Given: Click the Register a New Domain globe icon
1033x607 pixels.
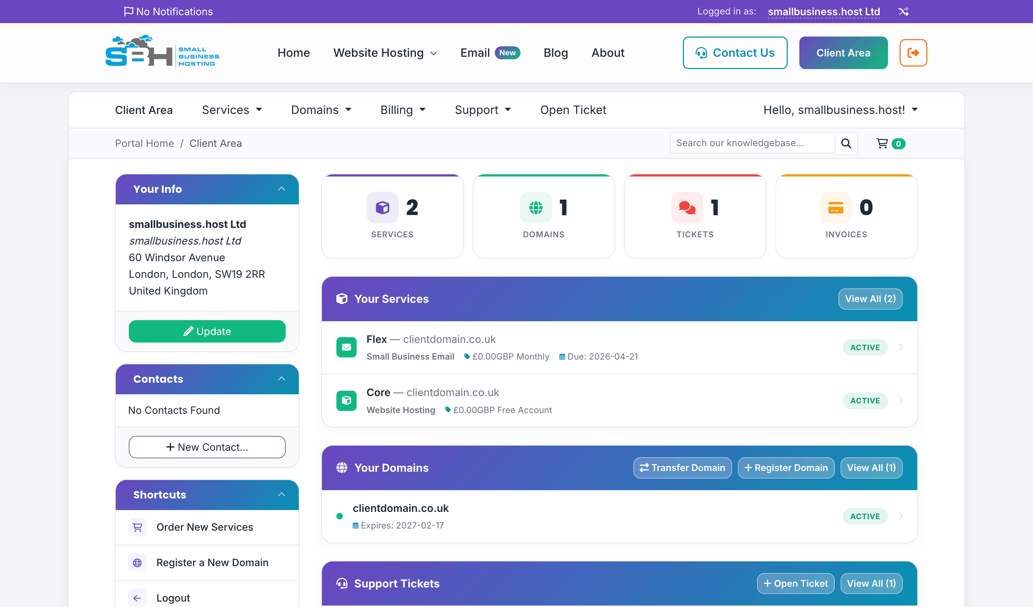Looking at the screenshot, I should tap(137, 563).
